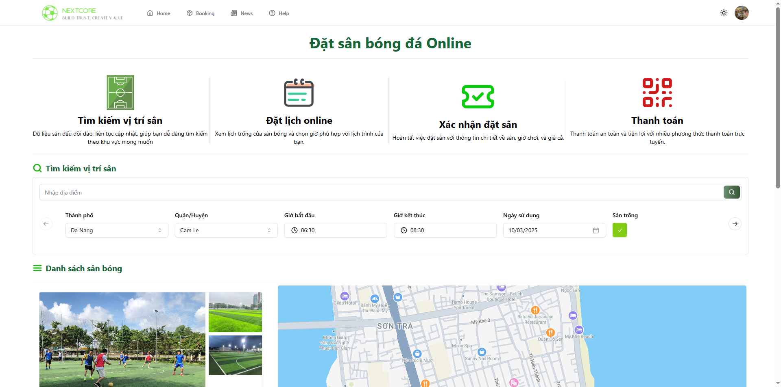Click the Nhập địa điểm search field

click(x=381, y=192)
